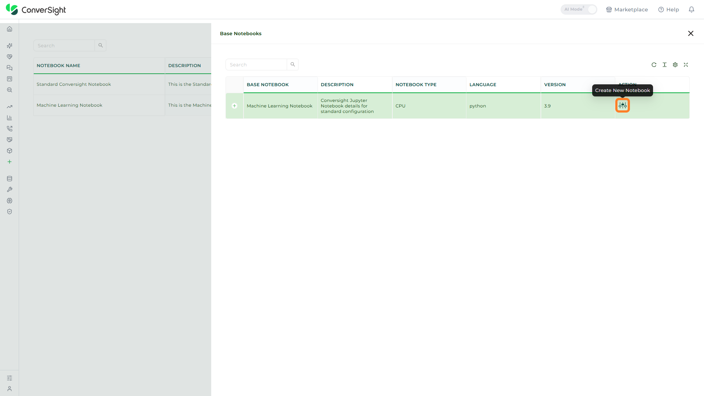Click the storyboard icon in sidebar

click(10, 79)
